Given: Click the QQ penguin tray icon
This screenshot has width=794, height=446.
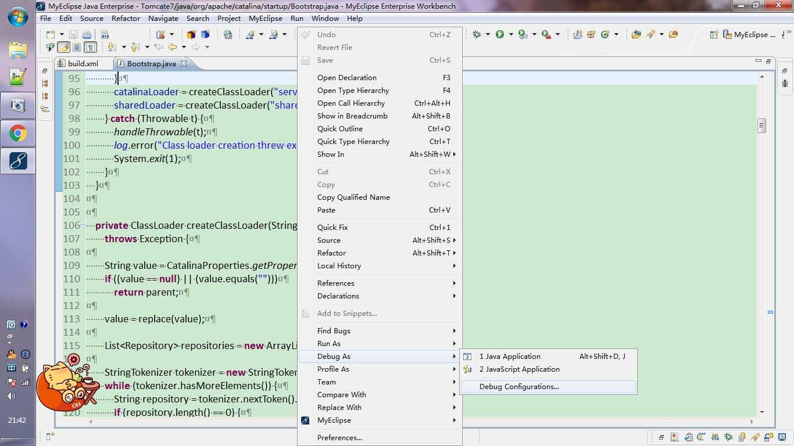Looking at the screenshot, I should (11, 354).
